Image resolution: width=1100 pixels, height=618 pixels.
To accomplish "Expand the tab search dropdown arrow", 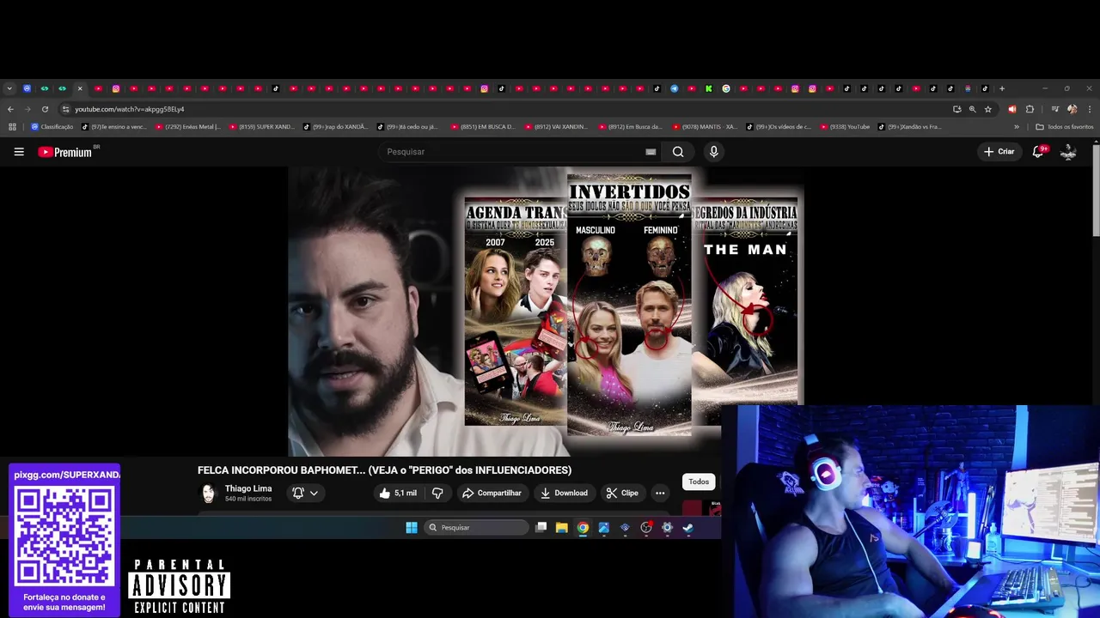I will click(9, 88).
